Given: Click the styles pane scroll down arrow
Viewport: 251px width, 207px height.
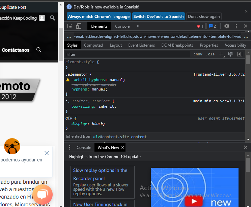Looking at the screenshot, I should 248,139.
